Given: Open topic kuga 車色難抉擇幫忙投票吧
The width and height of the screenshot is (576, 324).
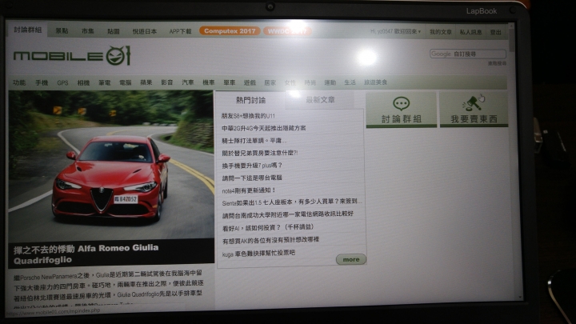Looking at the screenshot, I should coord(258,254).
